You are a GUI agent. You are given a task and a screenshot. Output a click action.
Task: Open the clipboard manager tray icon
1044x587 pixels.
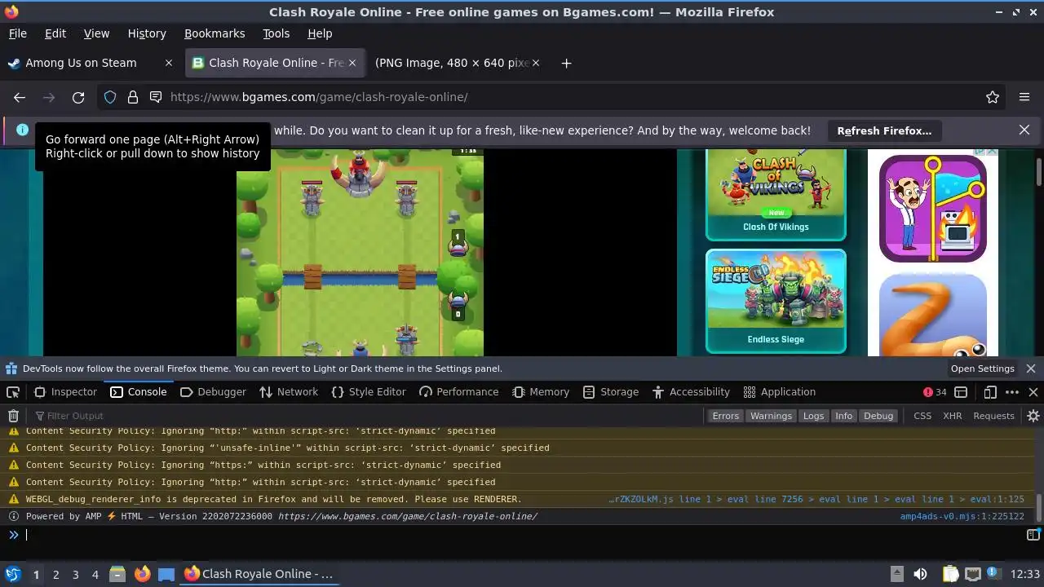(950, 574)
